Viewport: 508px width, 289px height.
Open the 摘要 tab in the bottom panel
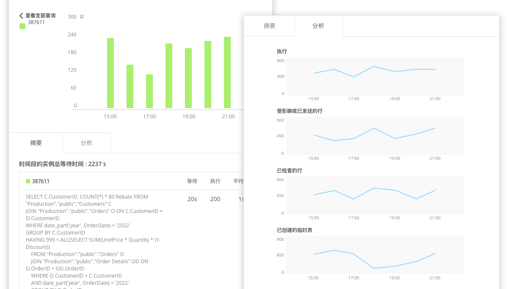click(36, 143)
